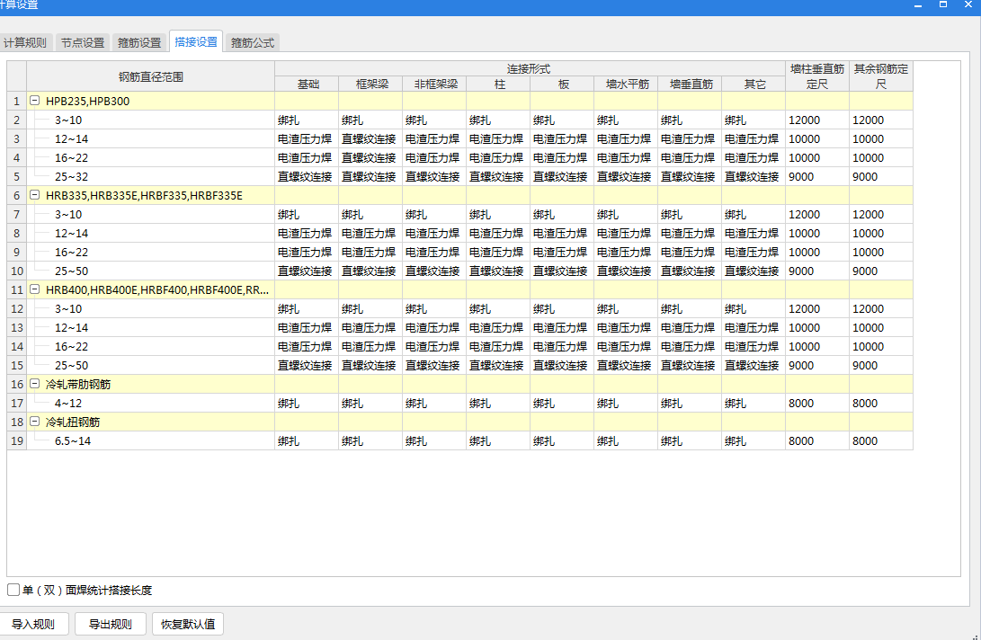This screenshot has width=981, height=640.
Task: Click the 连接形式 header
Action: tap(530, 69)
